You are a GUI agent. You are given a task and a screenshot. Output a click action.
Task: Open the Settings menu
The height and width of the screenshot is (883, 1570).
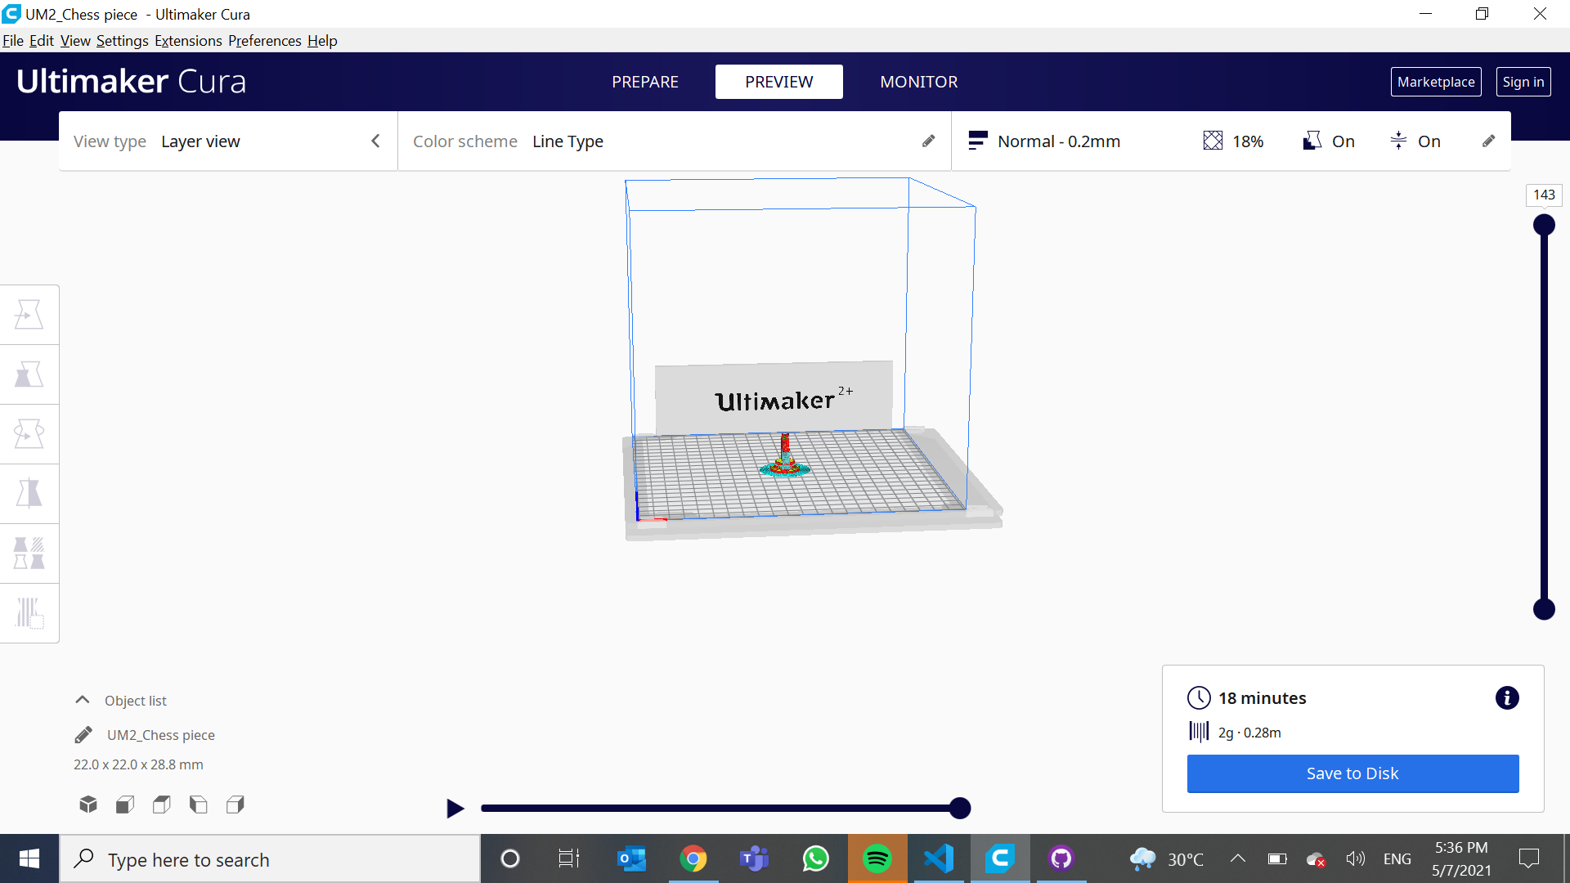[123, 41]
